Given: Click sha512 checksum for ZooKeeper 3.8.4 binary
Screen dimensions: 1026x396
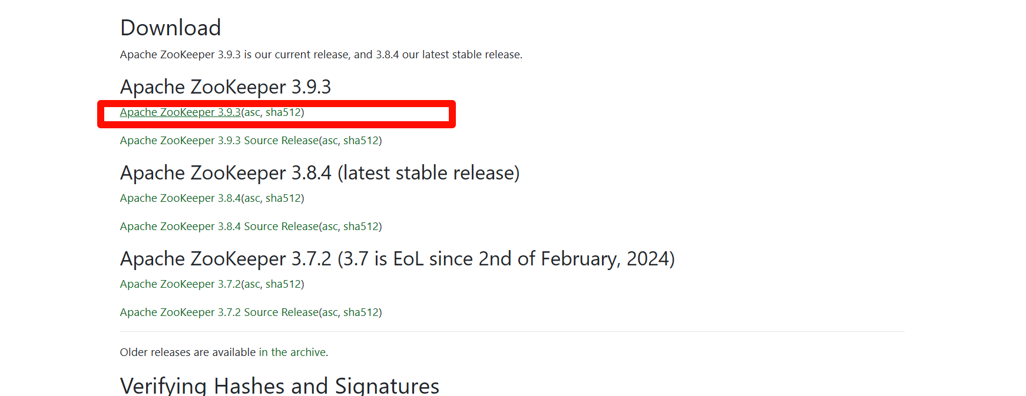Looking at the screenshot, I should coord(283,198).
